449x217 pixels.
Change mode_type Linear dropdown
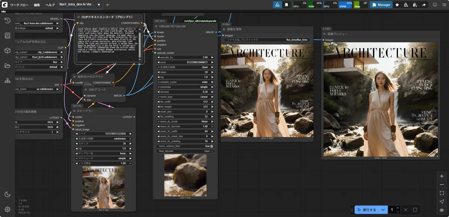(x=185, y=97)
